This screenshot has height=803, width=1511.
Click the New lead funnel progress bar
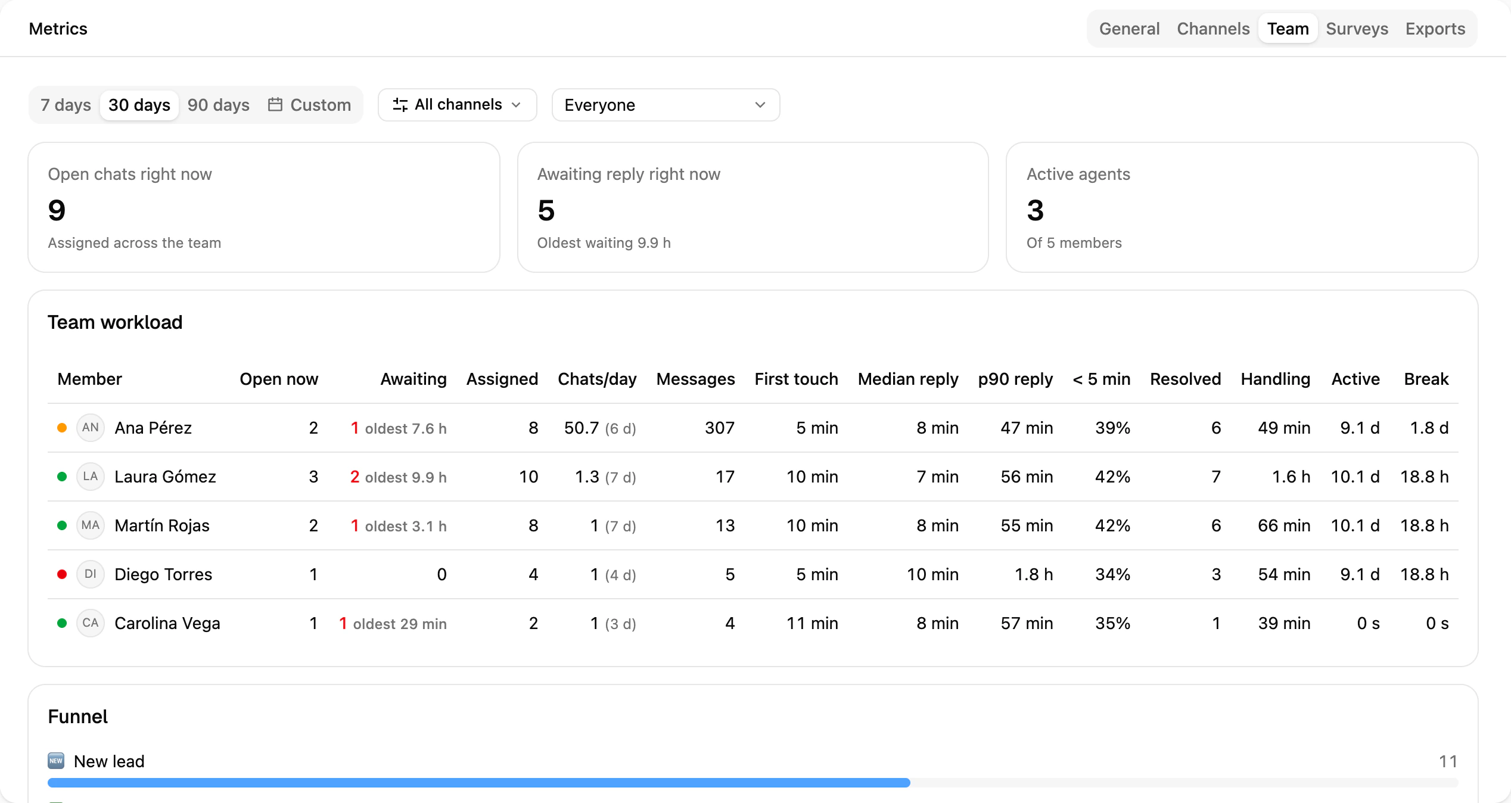click(x=753, y=783)
